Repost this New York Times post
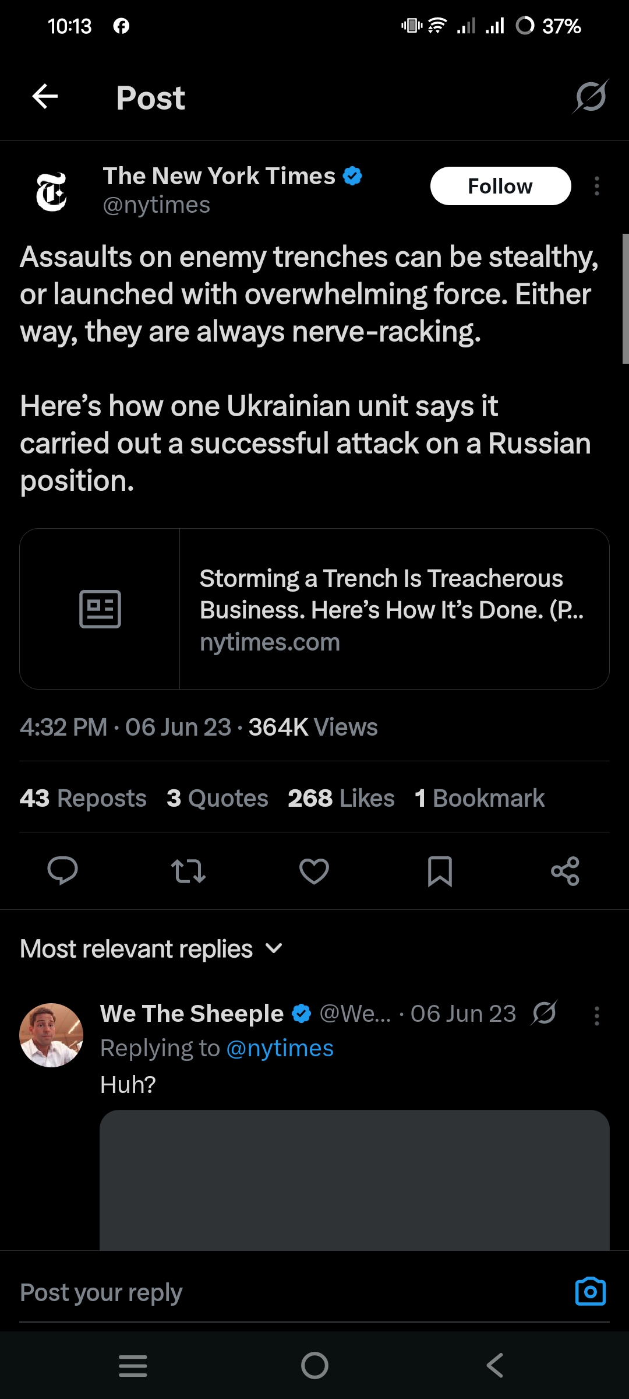The image size is (629, 1399). pos(188,871)
